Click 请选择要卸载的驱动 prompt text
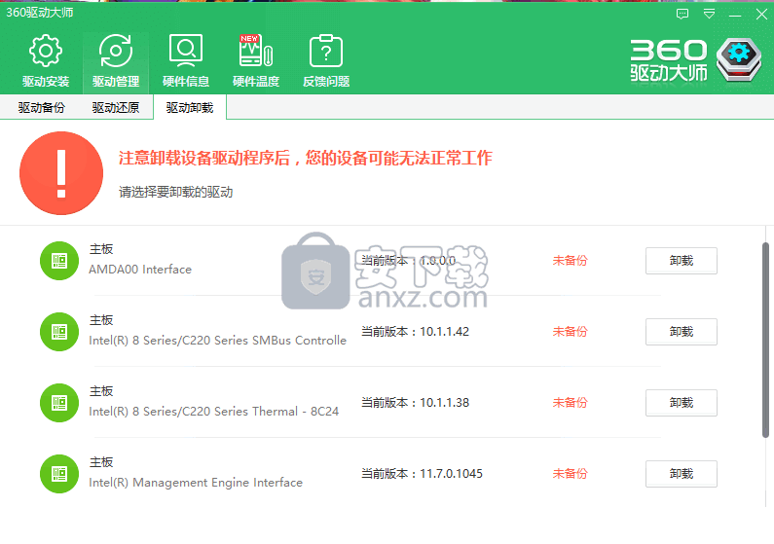Screen dimensions: 774x544 (x=175, y=192)
